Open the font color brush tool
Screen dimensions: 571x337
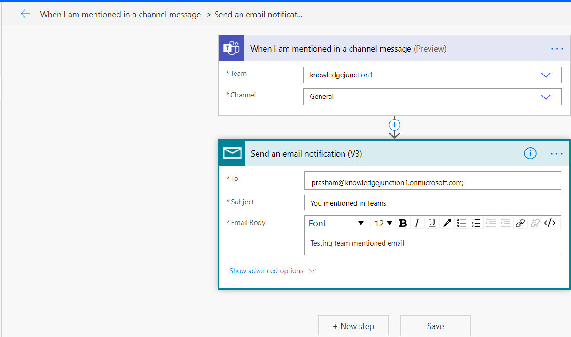447,223
